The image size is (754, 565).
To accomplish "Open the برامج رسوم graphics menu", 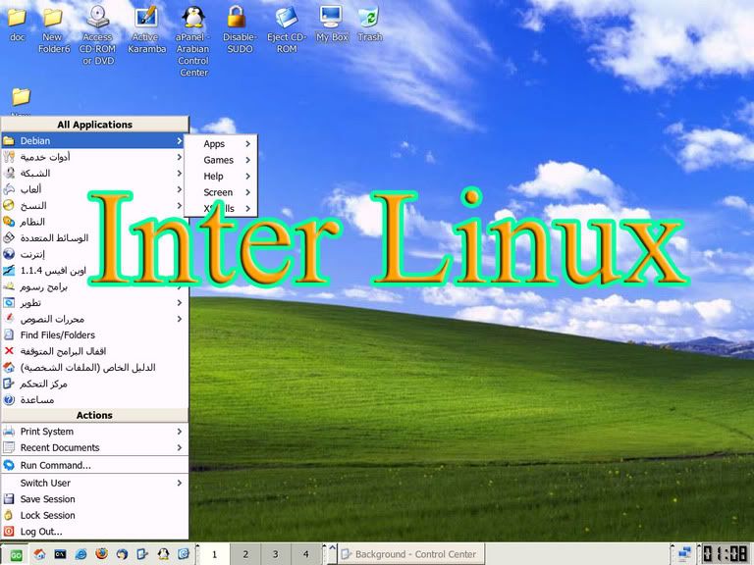I will 94,286.
